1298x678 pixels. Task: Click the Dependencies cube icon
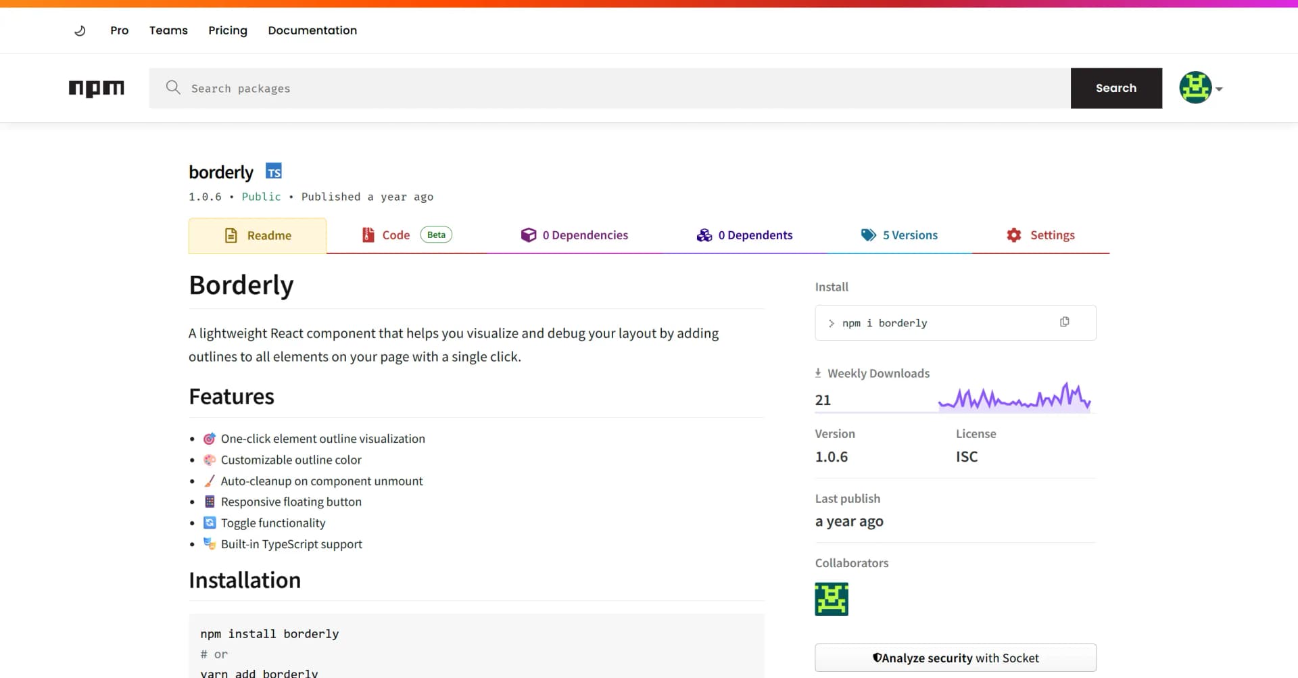tap(529, 235)
